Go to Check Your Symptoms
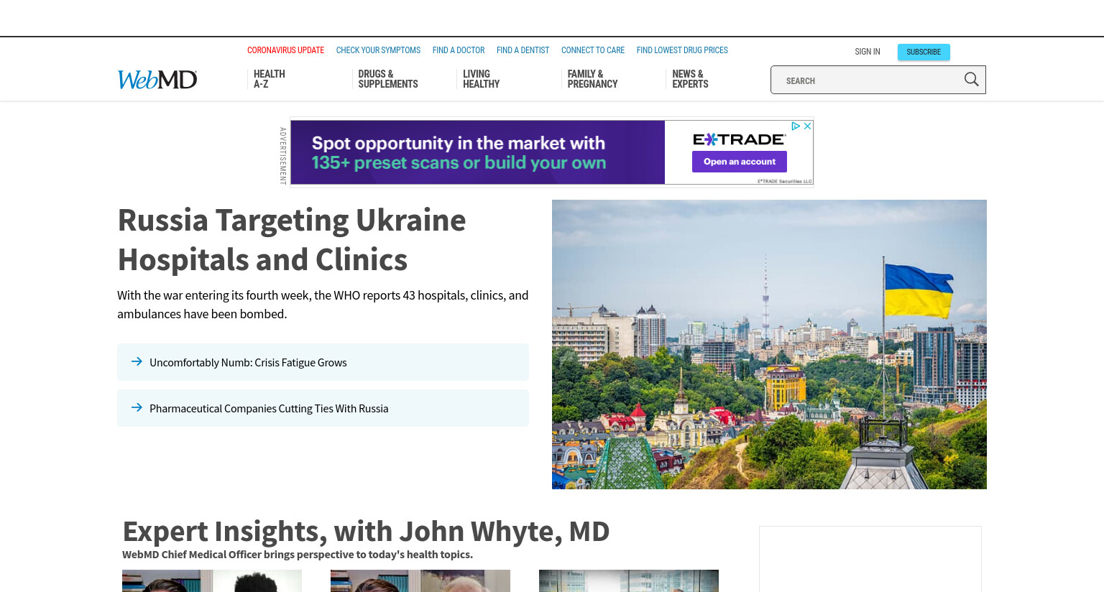 click(x=378, y=50)
